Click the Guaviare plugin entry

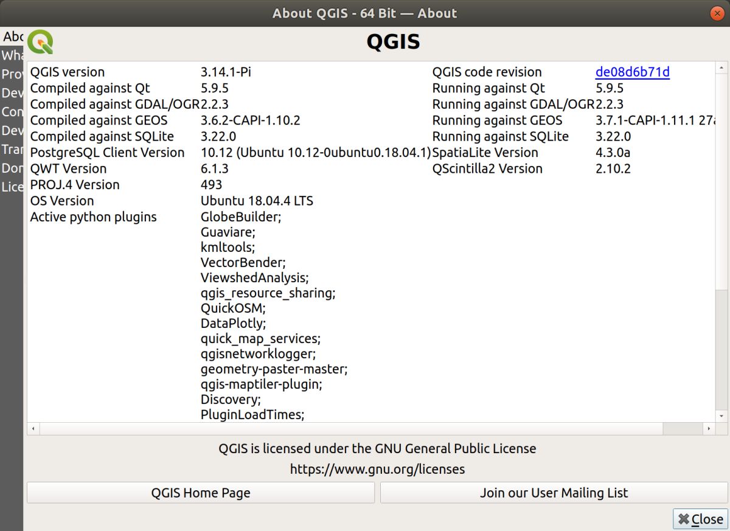(x=228, y=232)
